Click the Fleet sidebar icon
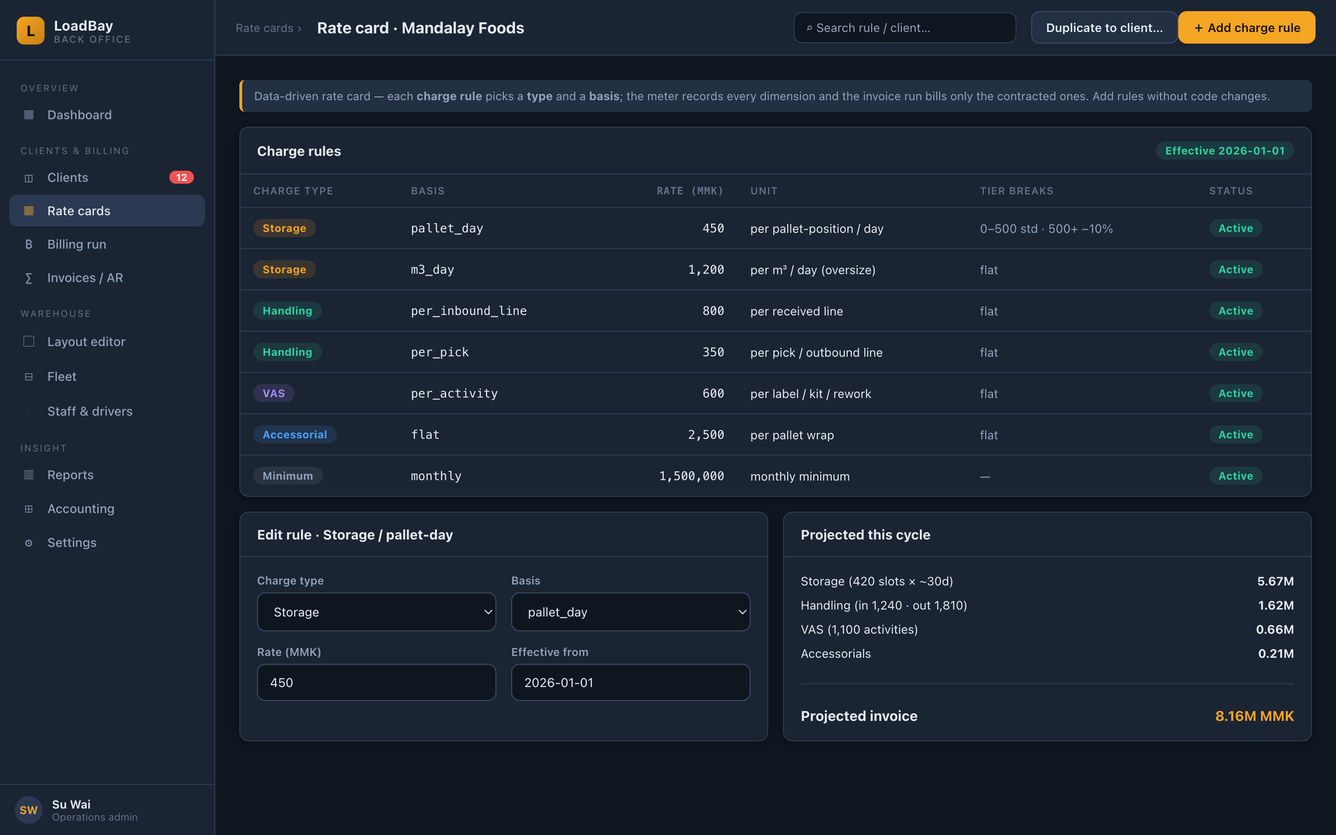Image resolution: width=1336 pixels, height=835 pixels. click(x=29, y=377)
